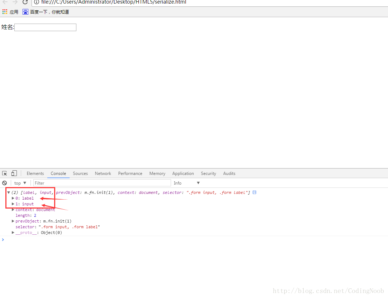The width and height of the screenshot is (388, 298).
Task: Switch to the Console tab
Action: [58, 174]
